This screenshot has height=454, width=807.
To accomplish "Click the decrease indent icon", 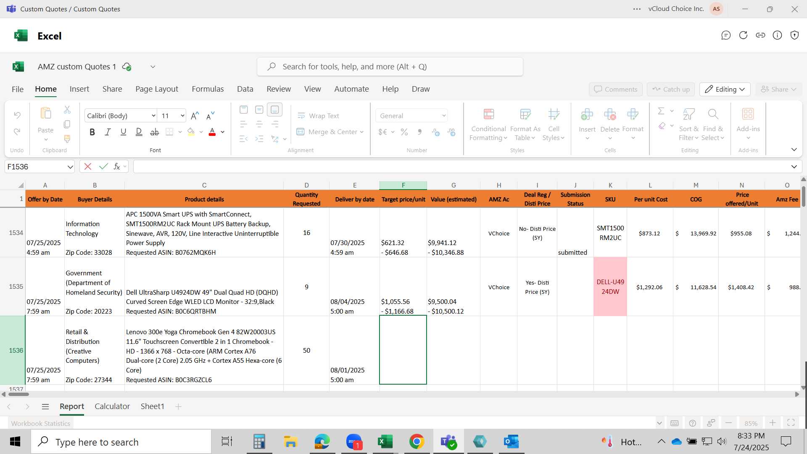I will 243,139.
